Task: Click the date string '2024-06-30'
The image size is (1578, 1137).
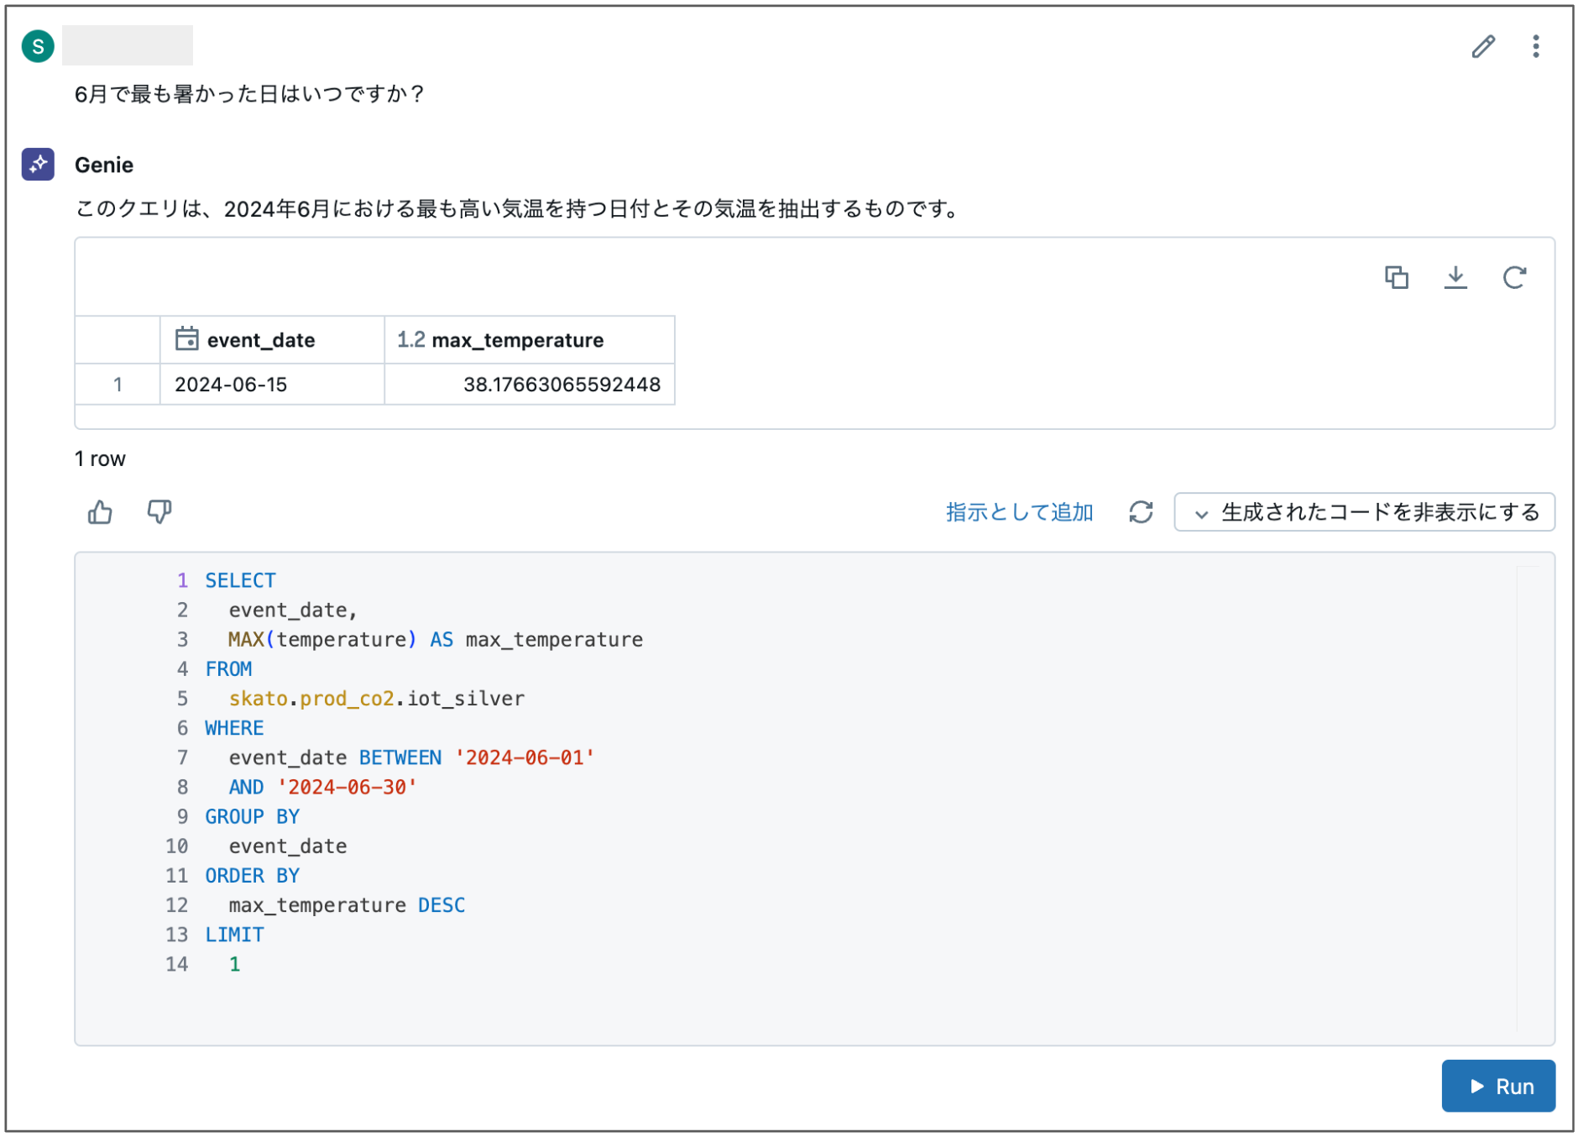Action: [x=347, y=787]
